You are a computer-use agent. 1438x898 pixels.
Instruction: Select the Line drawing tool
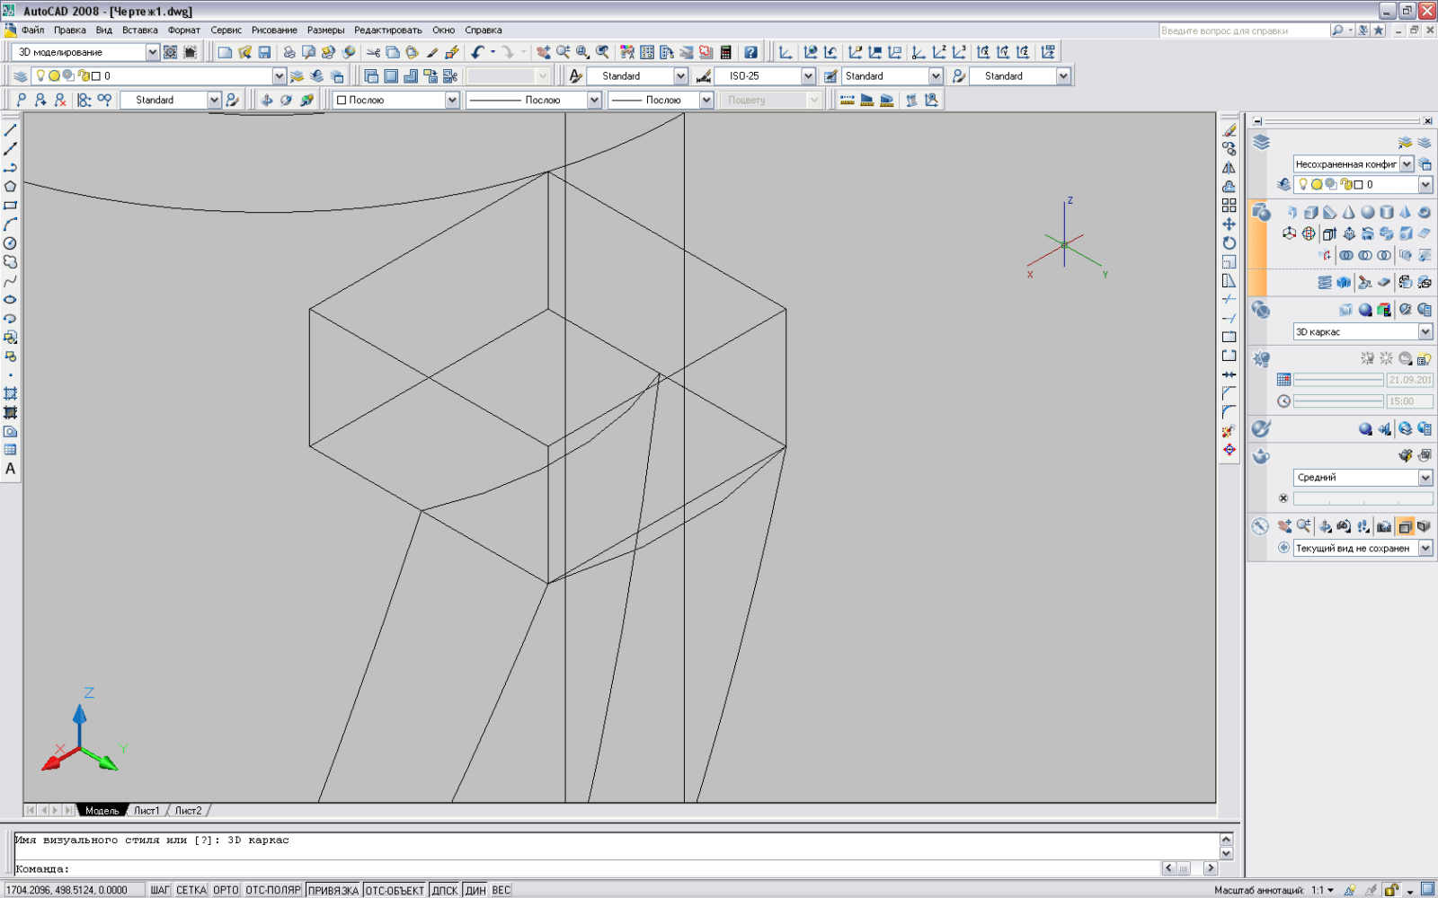point(11,130)
